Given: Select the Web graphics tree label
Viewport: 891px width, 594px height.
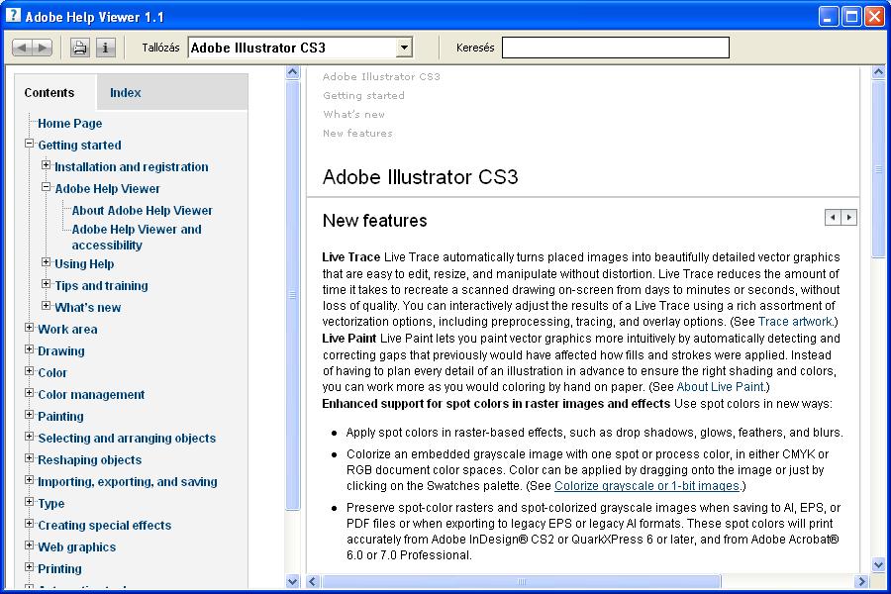Looking at the screenshot, I should point(76,546).
